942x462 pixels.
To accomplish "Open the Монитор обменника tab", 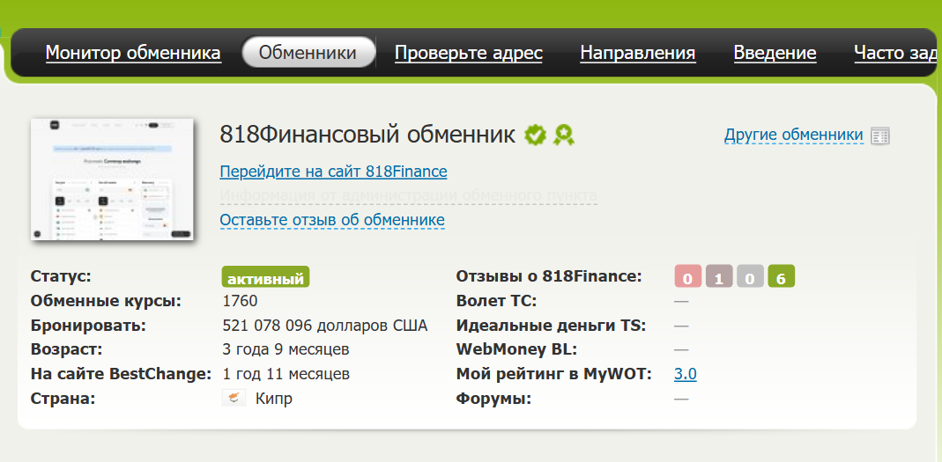I will pos(133,53).
